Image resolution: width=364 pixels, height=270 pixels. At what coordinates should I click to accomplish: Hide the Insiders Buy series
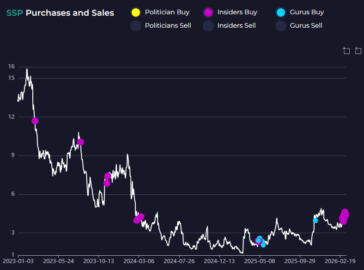pos(208,12)
